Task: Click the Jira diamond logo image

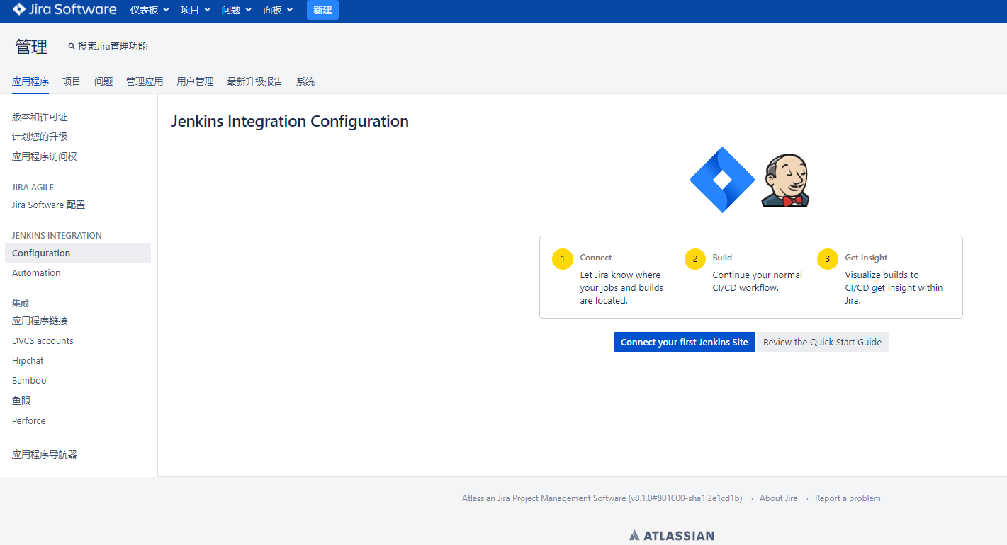Action: click(x=722, y=180)
